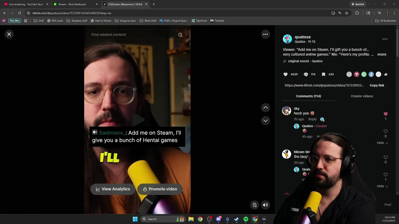Click the Gemini button in Chrome
The image size is (399, 224).
358,4
